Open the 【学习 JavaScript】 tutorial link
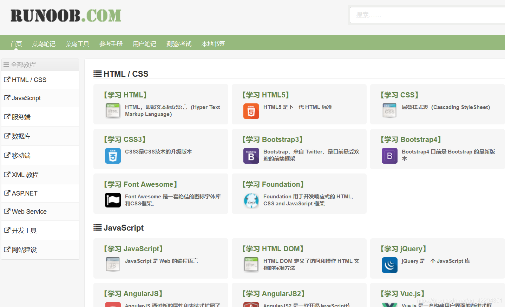This screenshot has width=505, height=307. [133, 249]
